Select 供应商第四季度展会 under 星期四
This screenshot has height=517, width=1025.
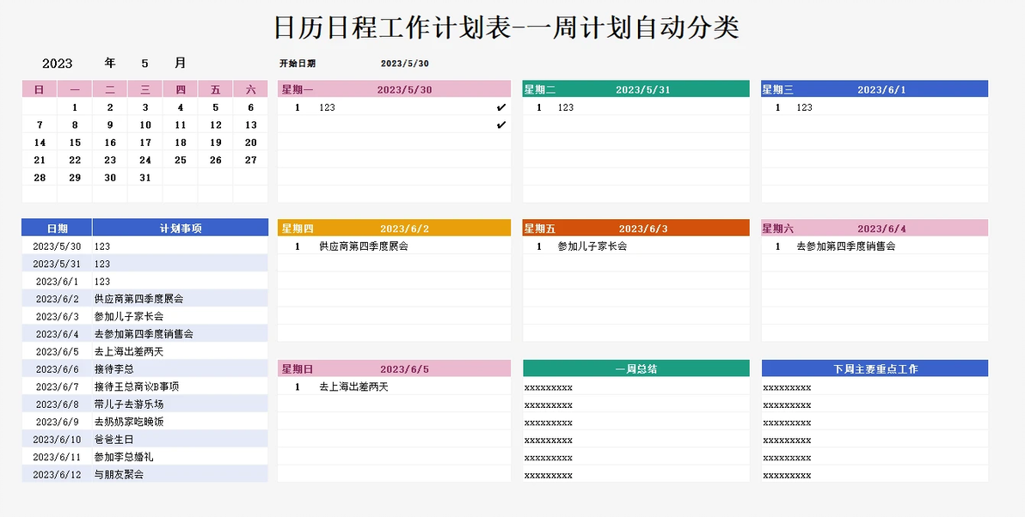pos(364,246)
